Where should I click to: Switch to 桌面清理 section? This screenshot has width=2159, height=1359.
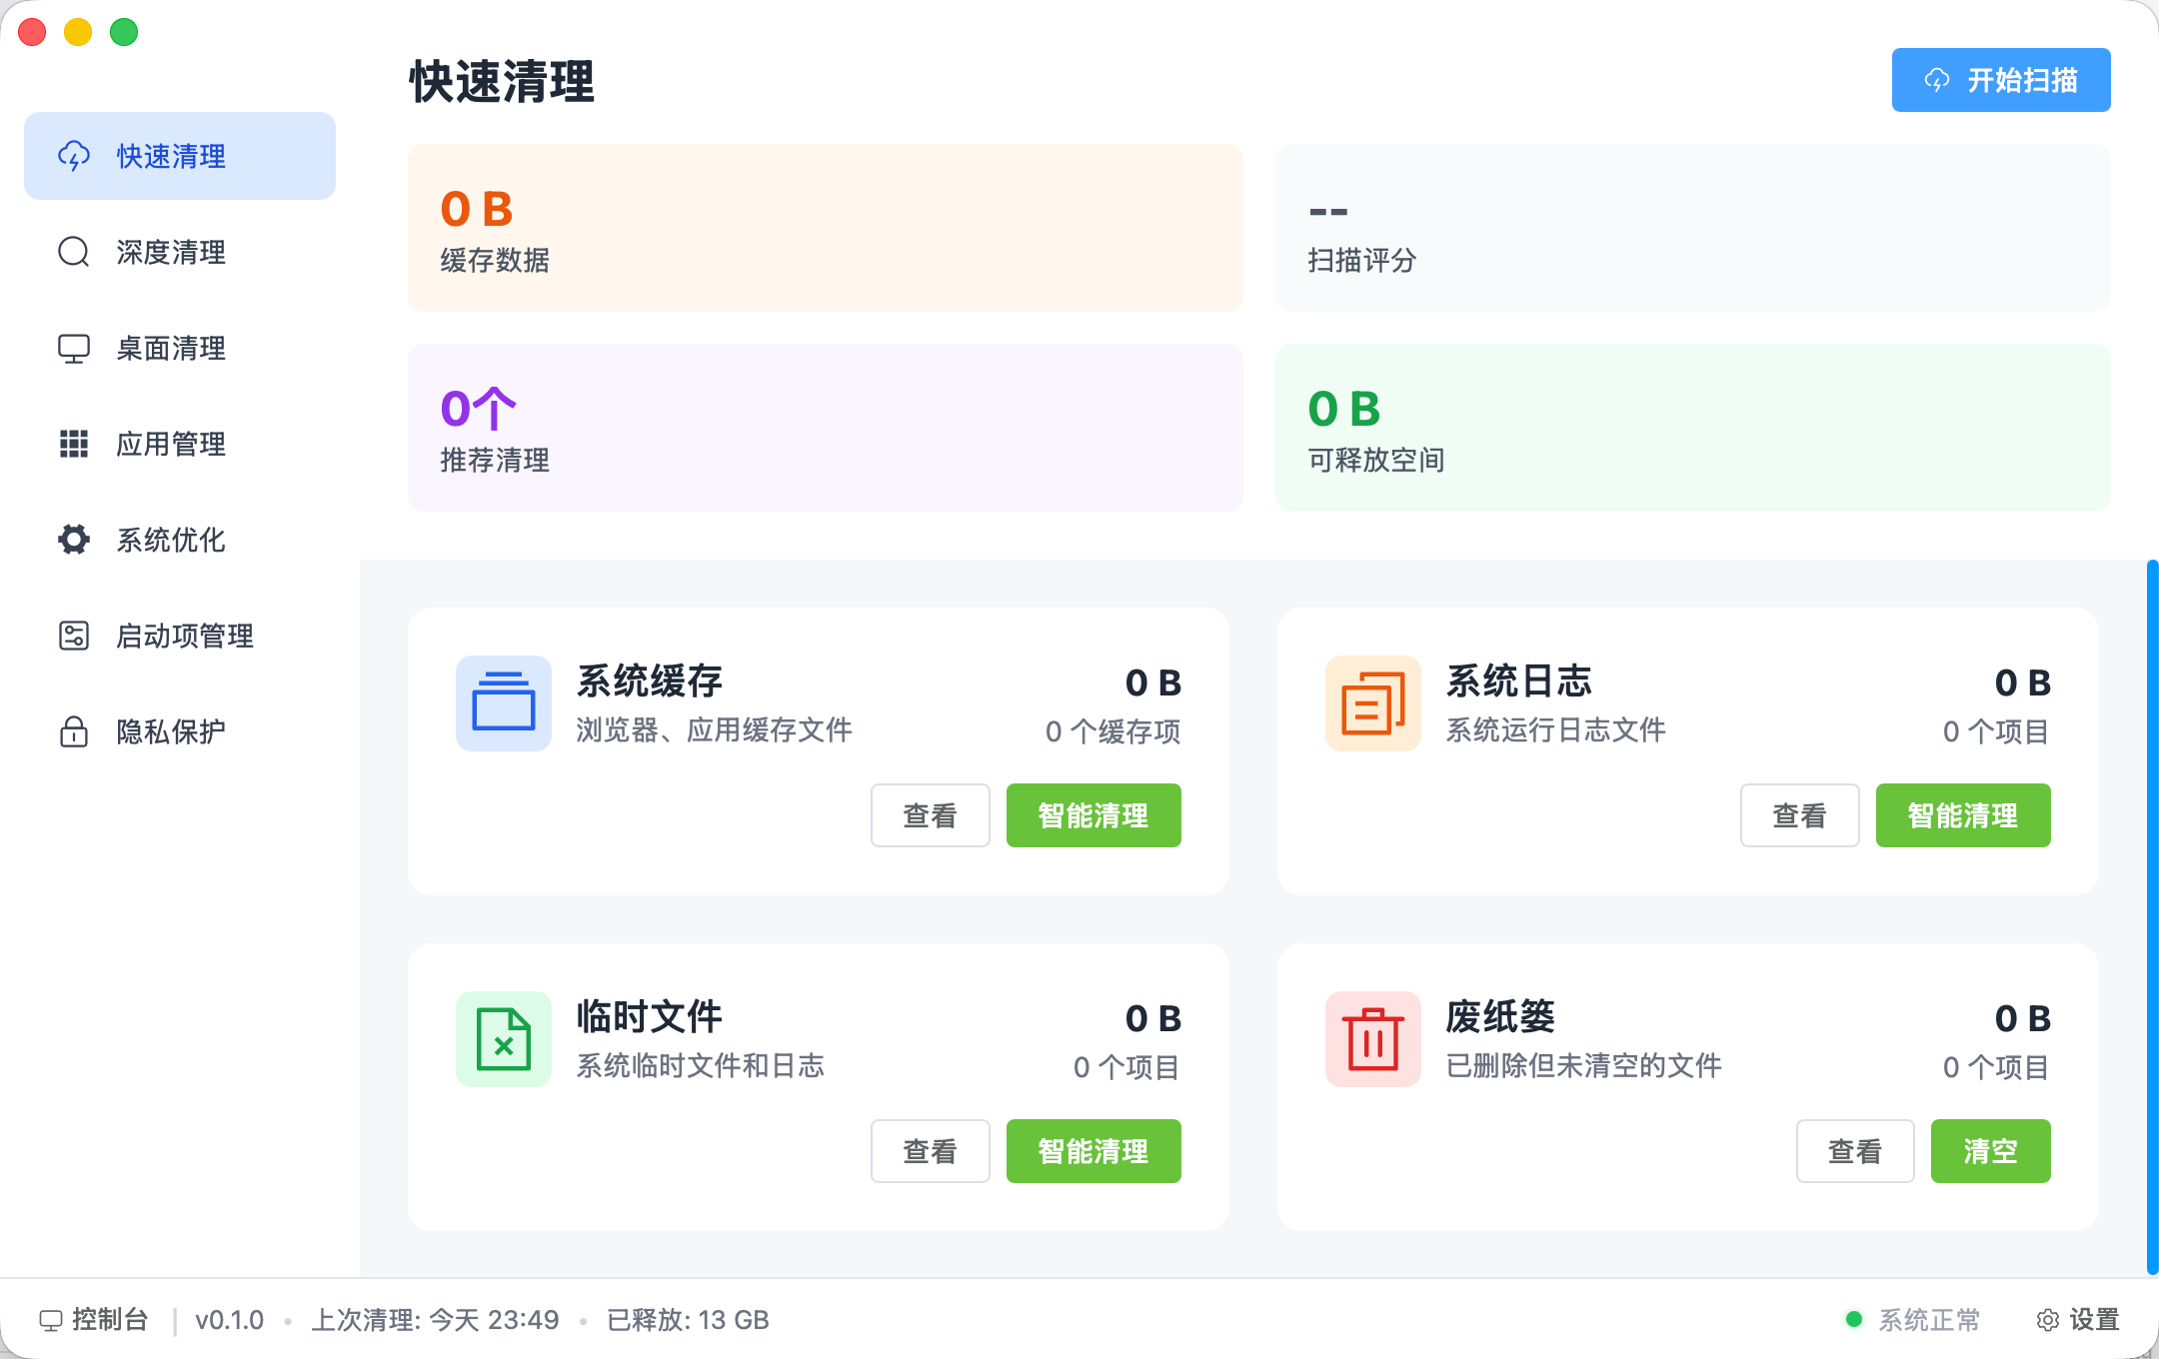click(x=170, y=348)
